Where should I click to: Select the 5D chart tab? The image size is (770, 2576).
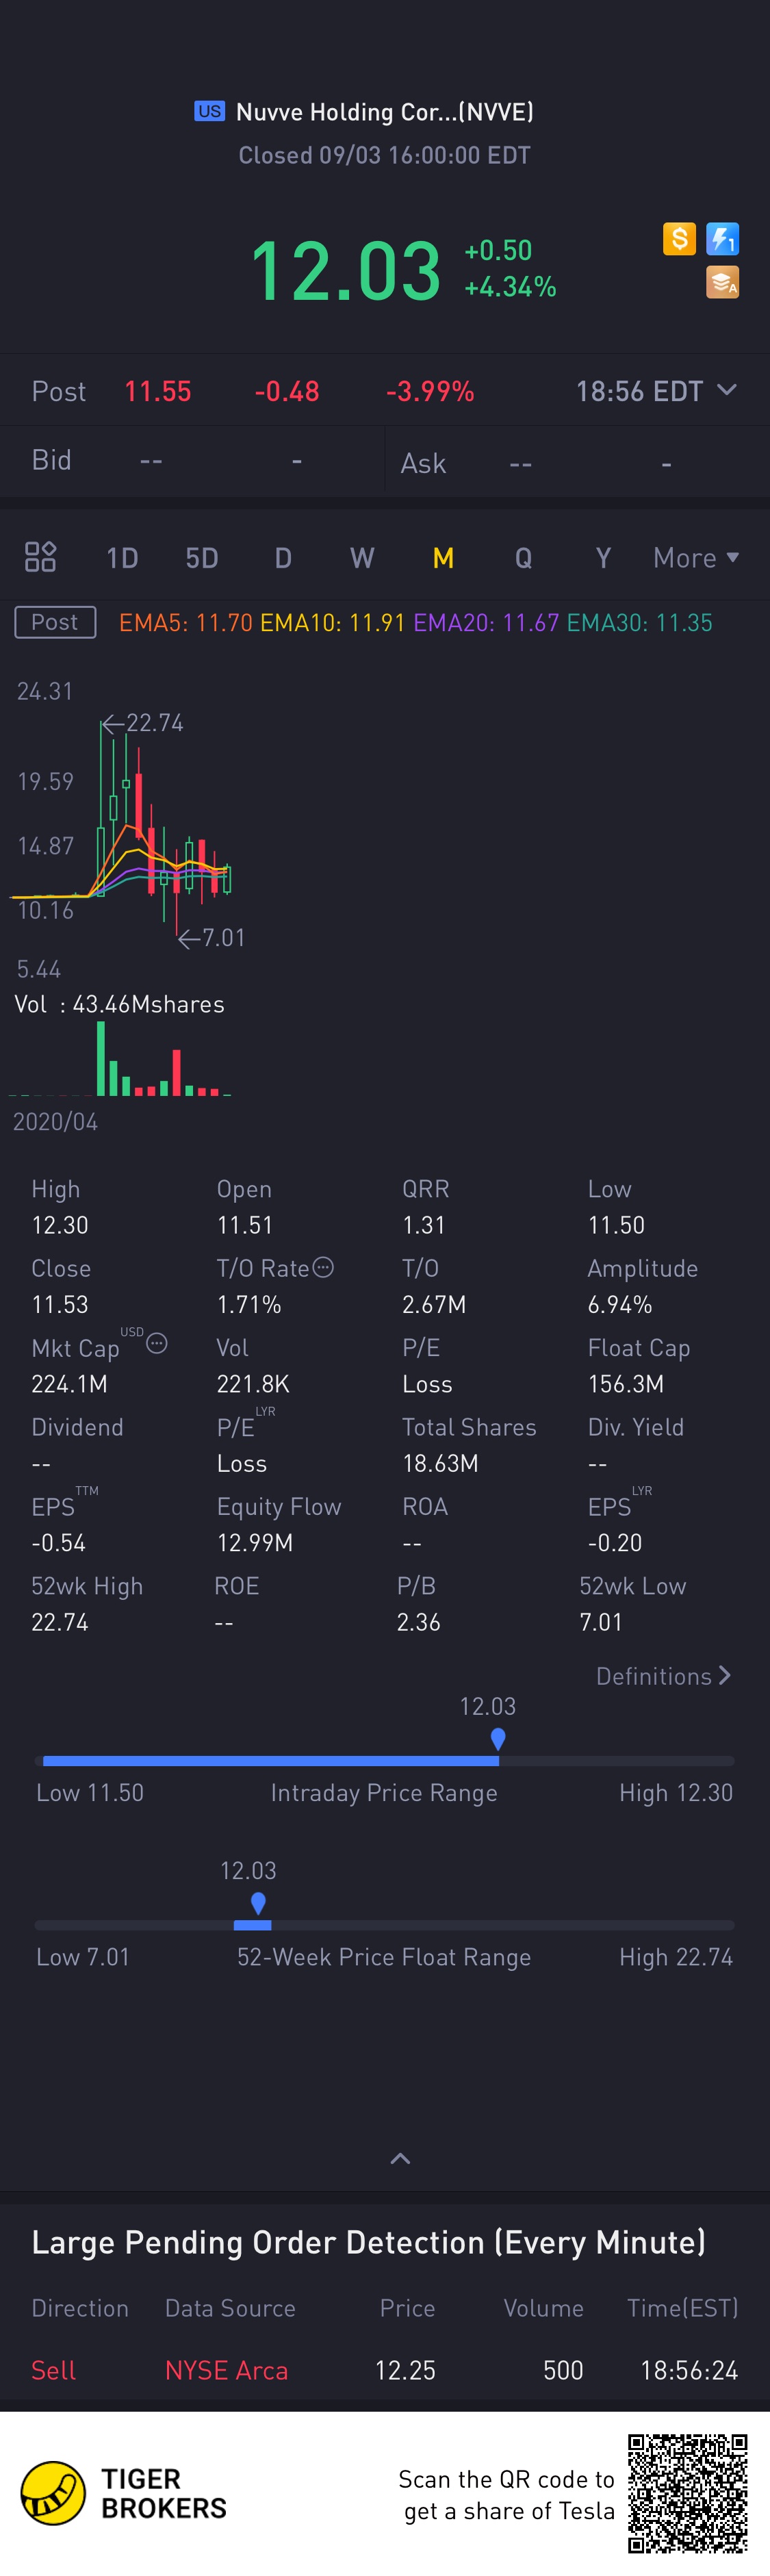pos(201,557)
